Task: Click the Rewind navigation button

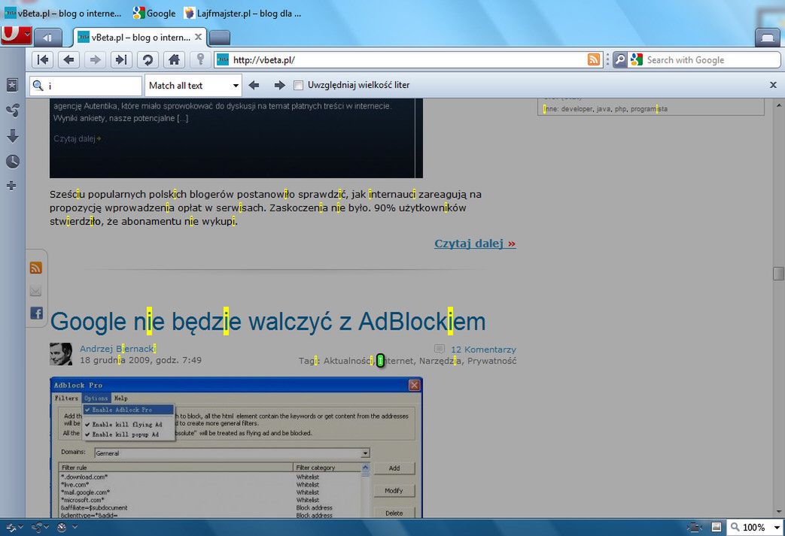Action: [43, 60]
